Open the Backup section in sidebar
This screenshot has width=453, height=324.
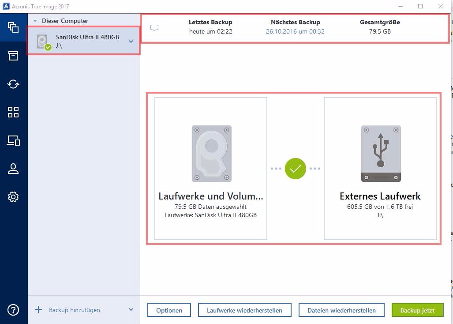(13, 27)
